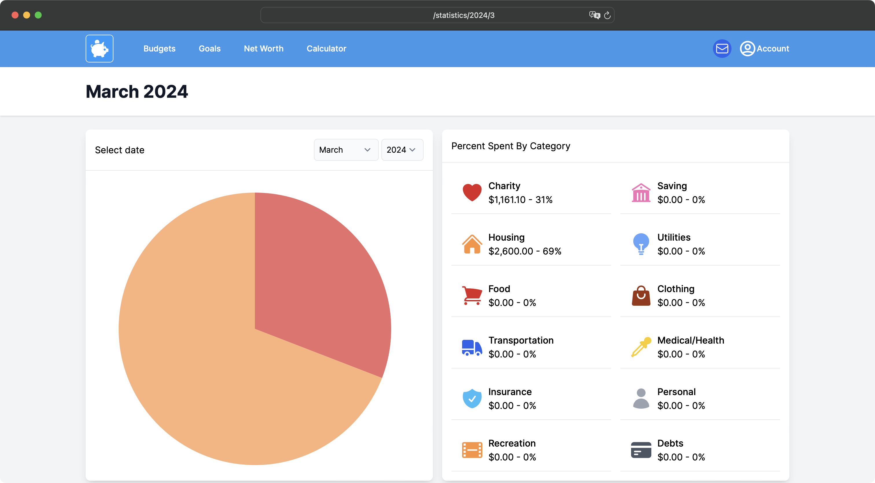The width and height of the screenshot is (875, 483).
Task: Click the Saving bank building icon
Action: [641, 192]
